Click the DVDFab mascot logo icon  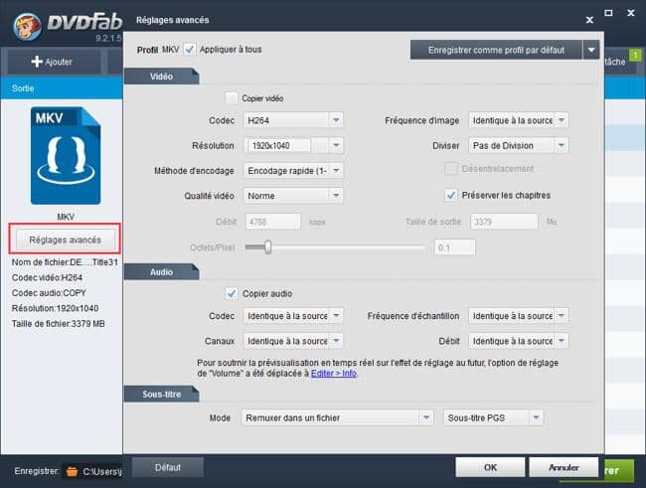coord(27,27)
